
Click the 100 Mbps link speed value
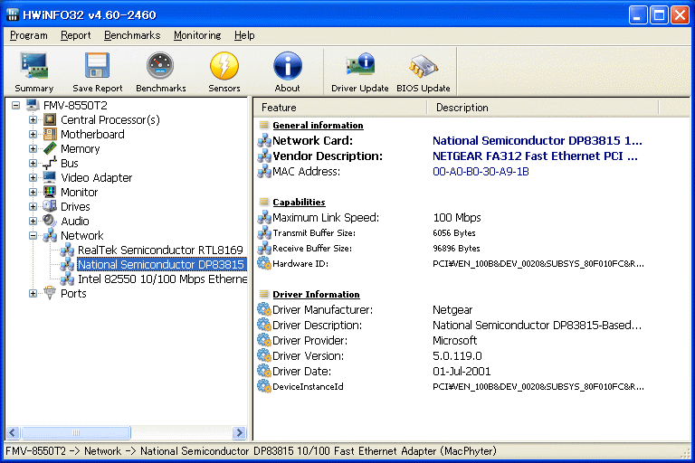(x=456, y=218)
